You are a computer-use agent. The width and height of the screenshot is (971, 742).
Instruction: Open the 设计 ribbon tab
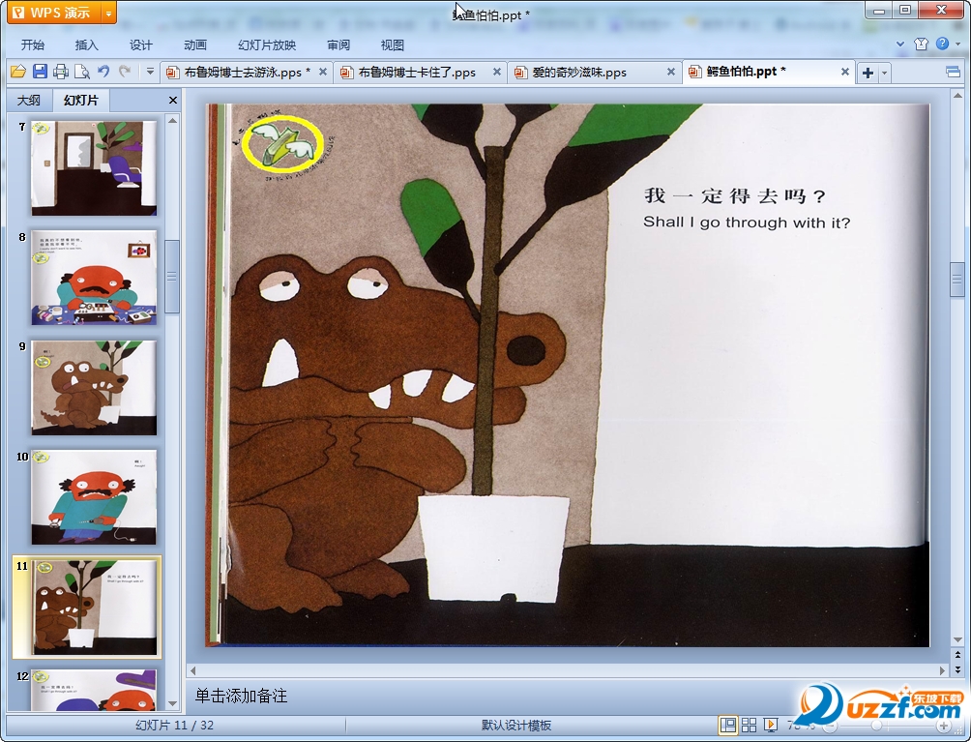coord(140,45)
